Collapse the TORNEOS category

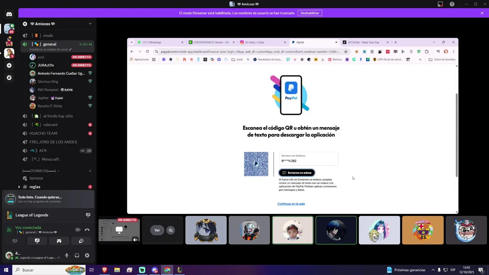40,171
